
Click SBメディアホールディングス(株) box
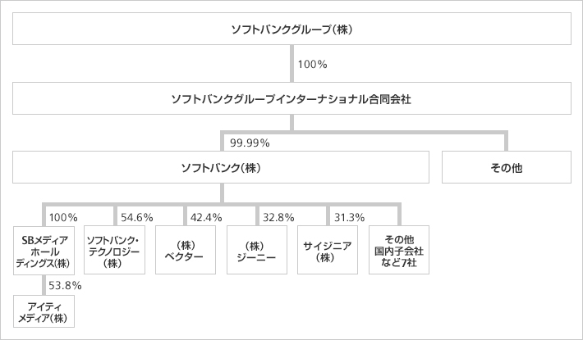tap(44, 250)
